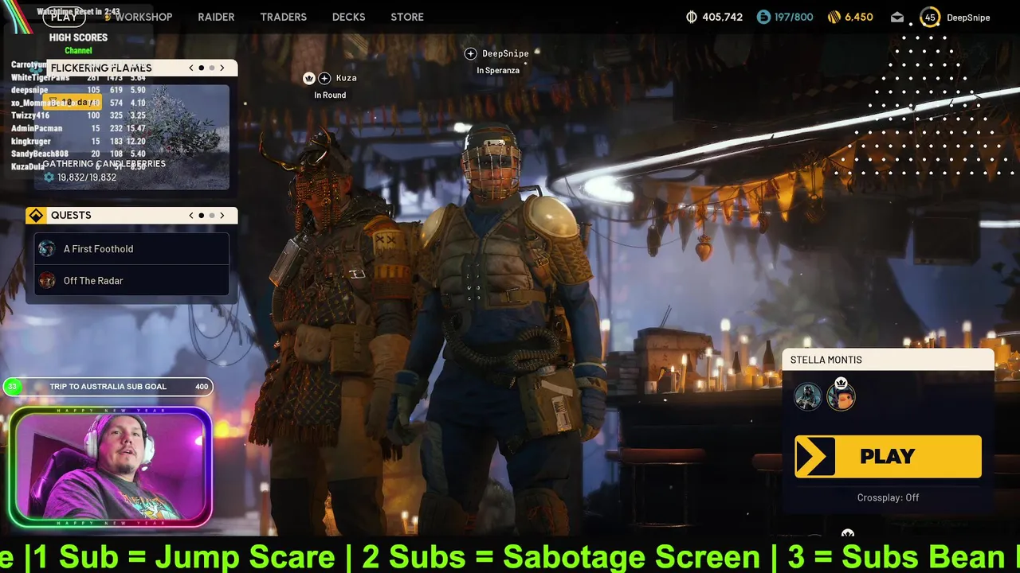Click the Watchtime Reset timer text
Screen dimensions: 1020x573
tap(78, 13)
